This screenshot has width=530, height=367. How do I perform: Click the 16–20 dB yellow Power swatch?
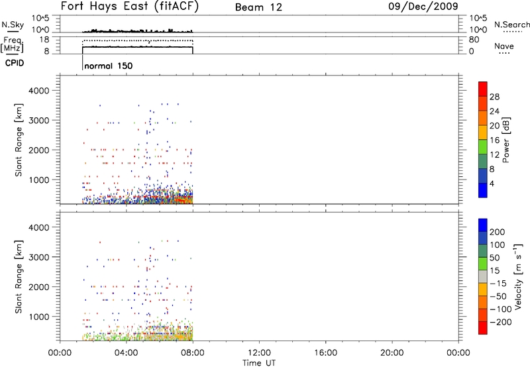click(483, 132)
